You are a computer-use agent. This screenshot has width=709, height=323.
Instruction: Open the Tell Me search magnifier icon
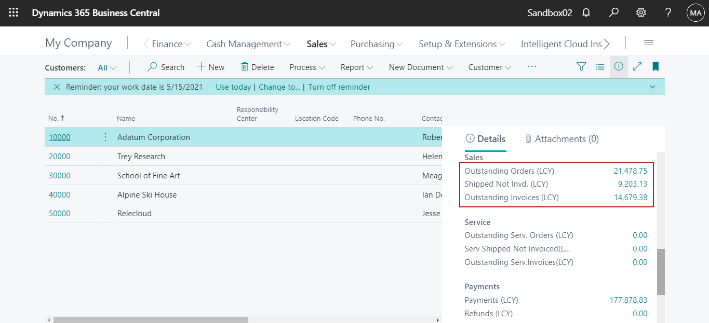click(613, 13)
